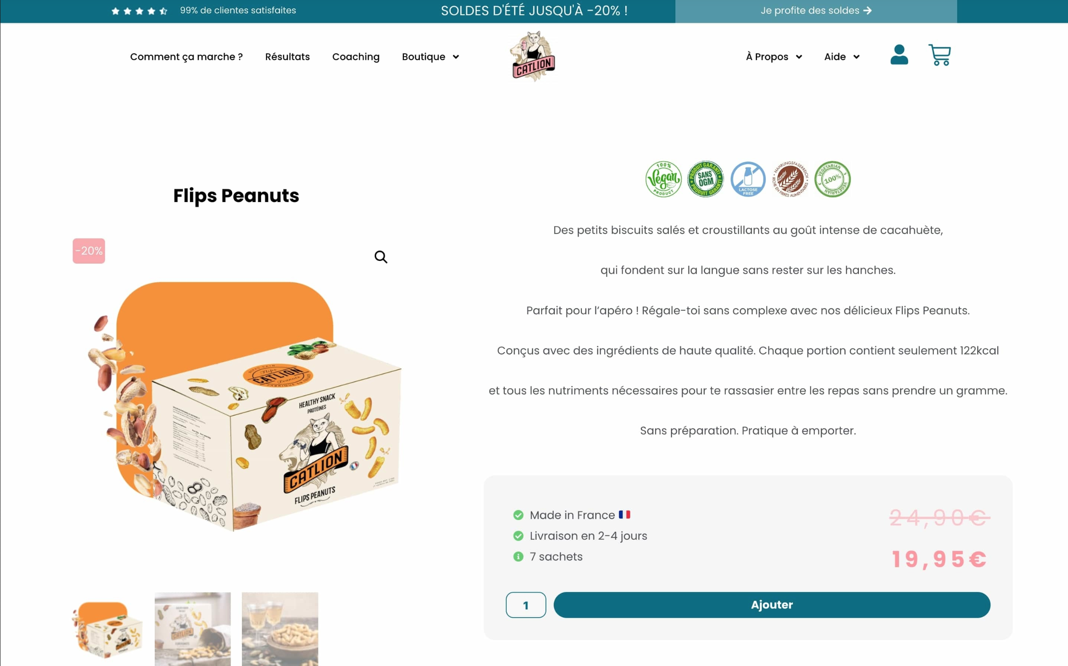
Task: Click the Ajouter button
Action: (772, 604)
